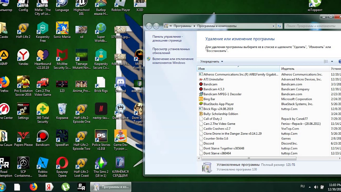Launch Papers Please shortcut

coord(23,138)
